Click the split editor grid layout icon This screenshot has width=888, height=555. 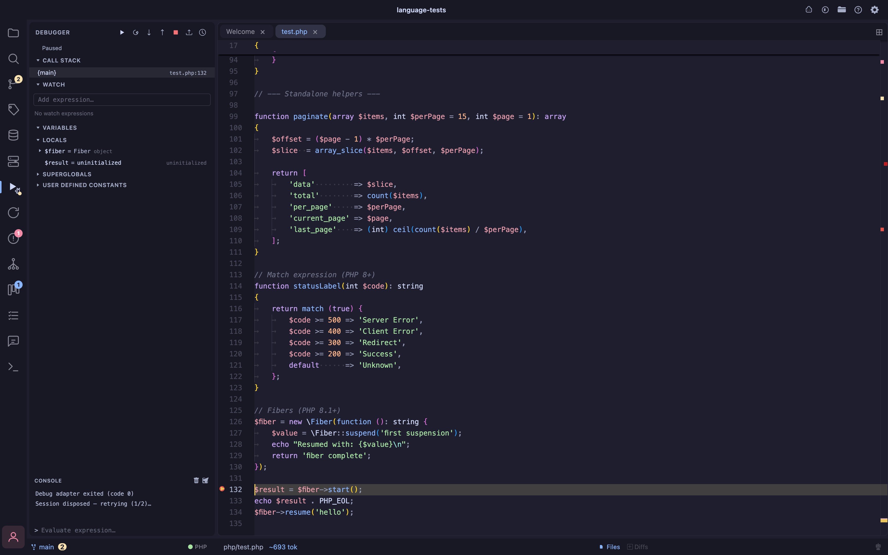point(879,32)
